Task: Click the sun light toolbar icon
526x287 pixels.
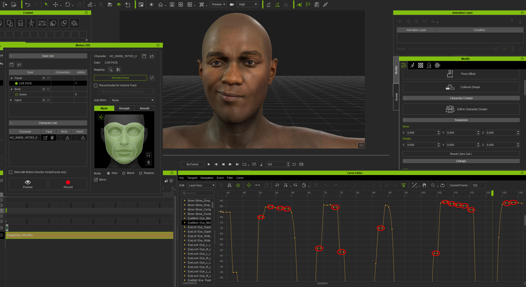Action: [x=151, y=4]
